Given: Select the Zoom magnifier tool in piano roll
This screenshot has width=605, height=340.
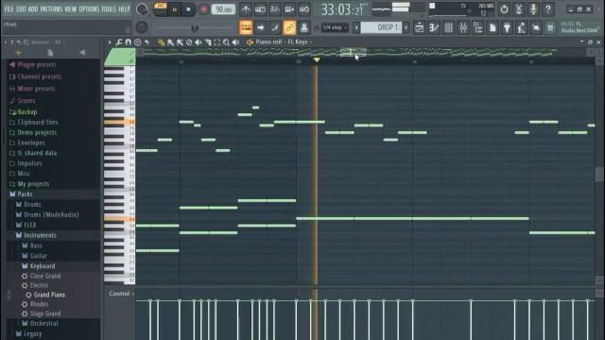Looking at the screenshot, I should click(227, 42).
